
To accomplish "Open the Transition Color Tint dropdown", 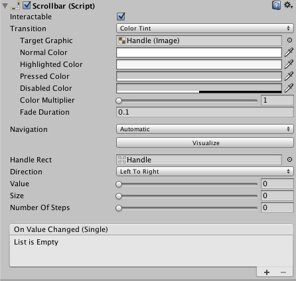I will (x=205, y=28).
